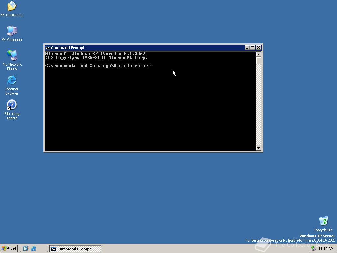Click the system tray network icon
Image resolution: width=337 pixels, height=253 pixels.
314,249
